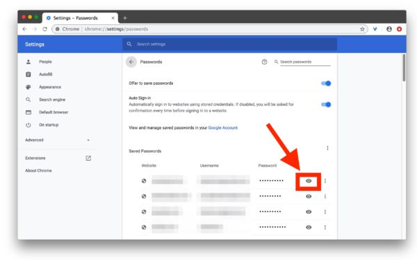Open the profile avatar icon in toolbar
The image size is (417, 260).
(x=389, y=29)
